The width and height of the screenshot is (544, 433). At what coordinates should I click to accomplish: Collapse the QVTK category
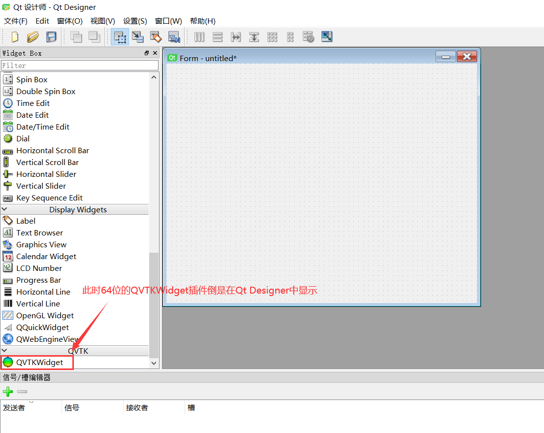pyautogui.click(x=5, y=351)
